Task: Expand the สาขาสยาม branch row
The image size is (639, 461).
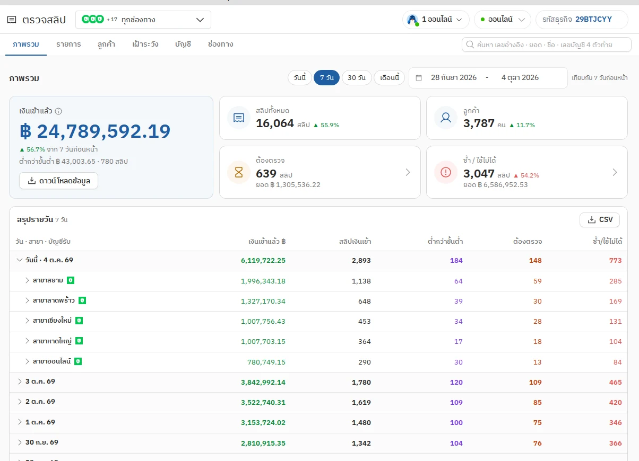Action: [28, 280]
